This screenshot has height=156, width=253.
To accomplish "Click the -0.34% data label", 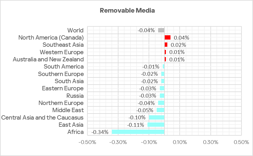I will (100, 132).
